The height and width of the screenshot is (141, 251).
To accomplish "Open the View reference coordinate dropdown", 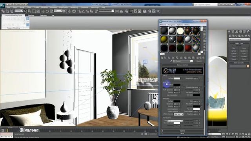I will 58,11.
